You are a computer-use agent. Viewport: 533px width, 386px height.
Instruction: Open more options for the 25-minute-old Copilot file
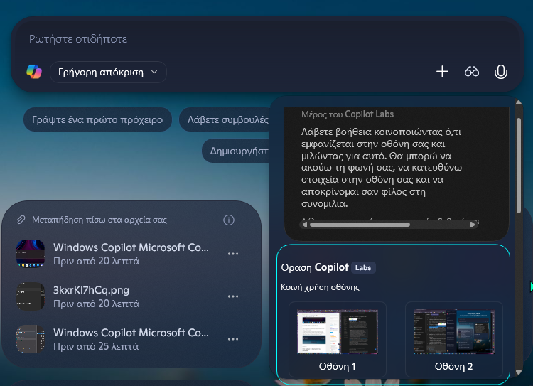point(232,339)
